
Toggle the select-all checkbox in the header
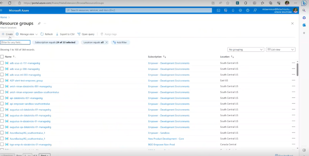(2, 57)
